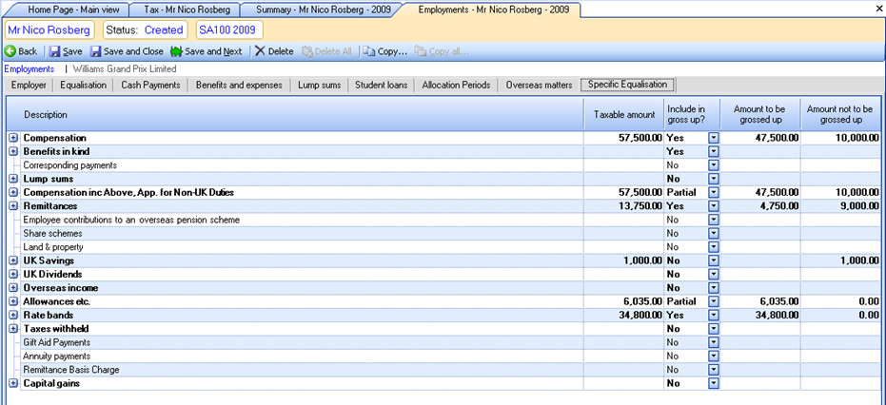The height and width of the screenshot is (405, 886).
Task: Delete the current record with the X icon
Action: 260,51
